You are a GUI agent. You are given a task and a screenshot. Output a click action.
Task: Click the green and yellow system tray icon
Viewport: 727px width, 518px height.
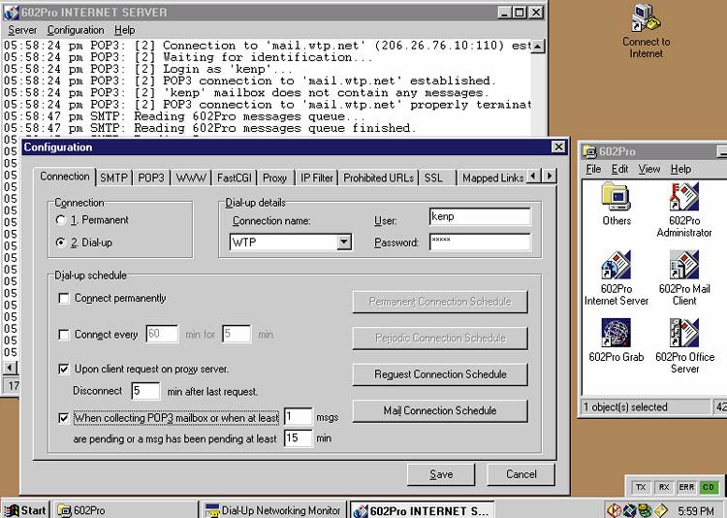click(645, 510)
